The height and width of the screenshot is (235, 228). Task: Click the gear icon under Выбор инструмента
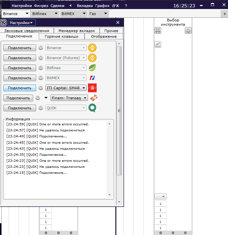(x=188, y=30)
